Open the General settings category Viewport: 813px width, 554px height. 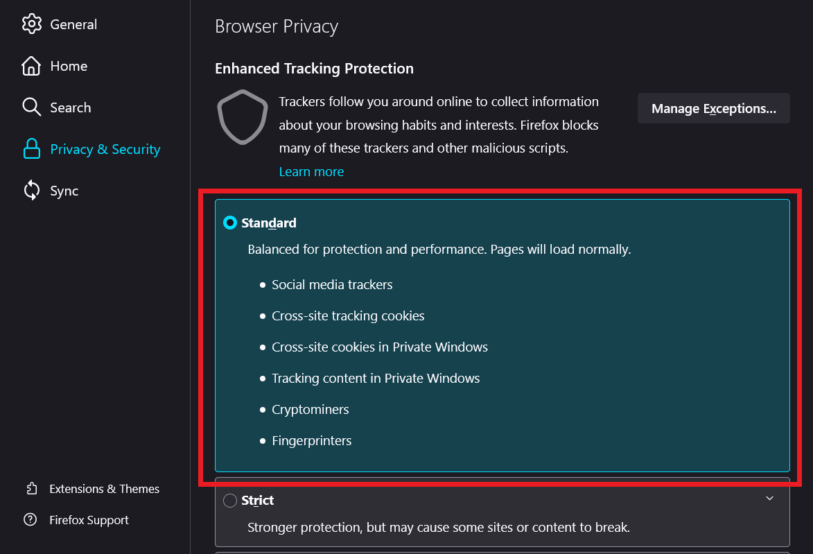73,24
